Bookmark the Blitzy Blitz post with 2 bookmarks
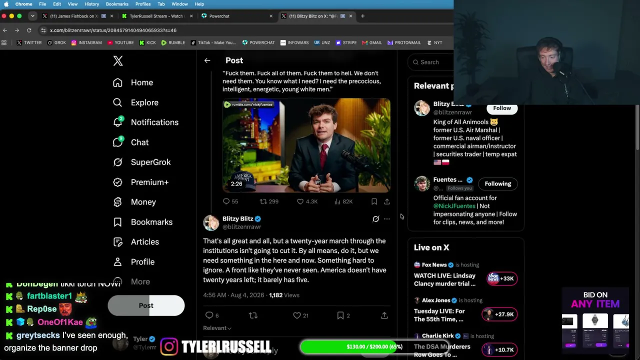The height and width of the screenshot is (360, 640). (343, 315)
